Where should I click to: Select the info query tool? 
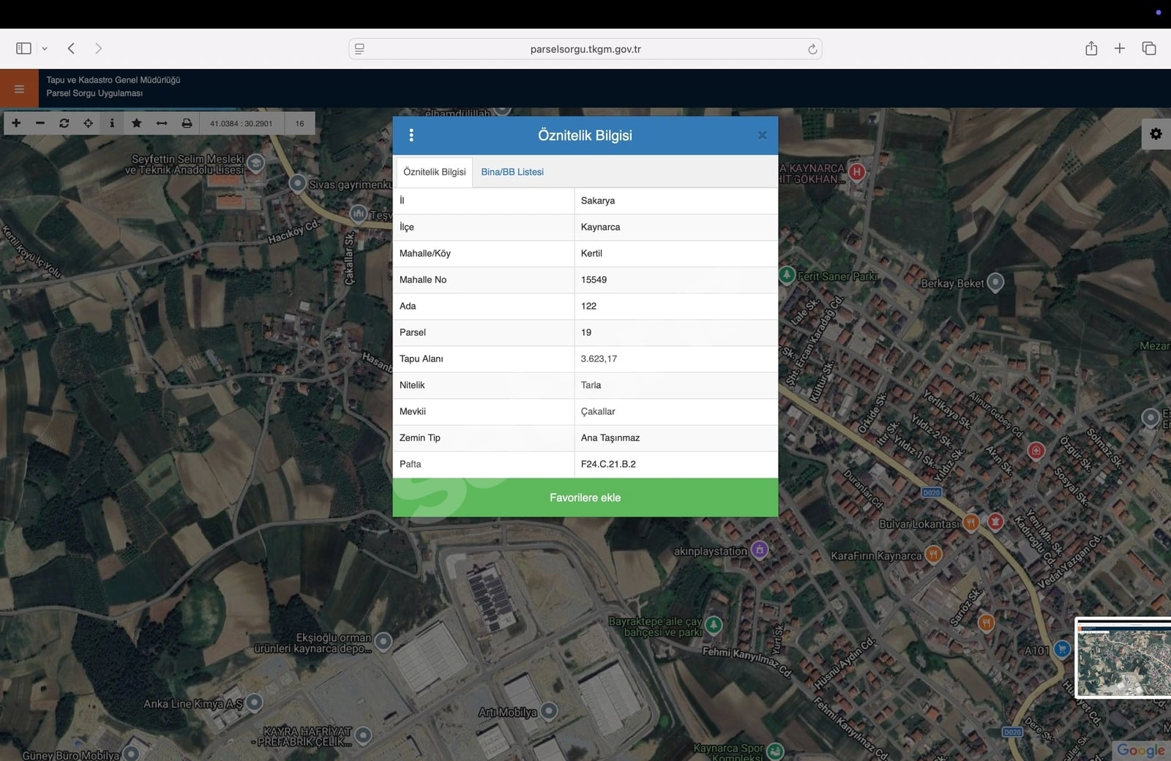tap(112, 123)
